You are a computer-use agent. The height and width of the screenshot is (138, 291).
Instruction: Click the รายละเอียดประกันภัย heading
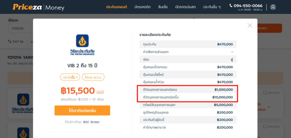point(155,34)
